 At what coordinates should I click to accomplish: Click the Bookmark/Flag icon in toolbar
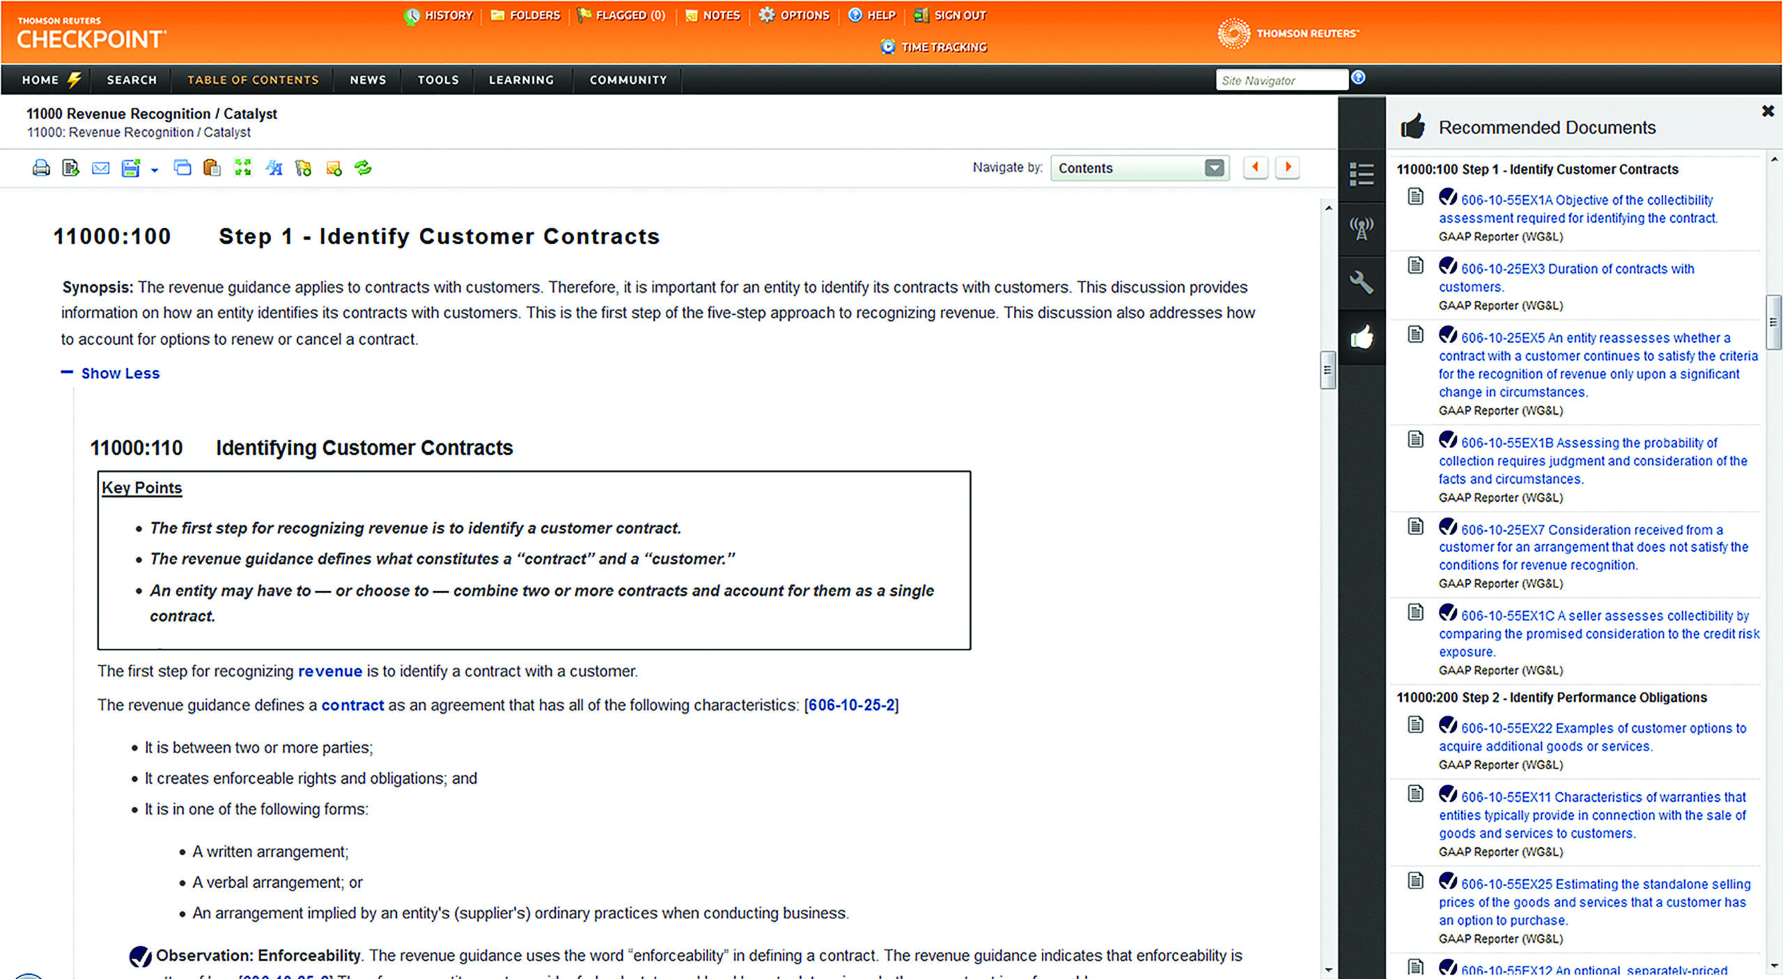pyautogui.click(x=304, y=168)
